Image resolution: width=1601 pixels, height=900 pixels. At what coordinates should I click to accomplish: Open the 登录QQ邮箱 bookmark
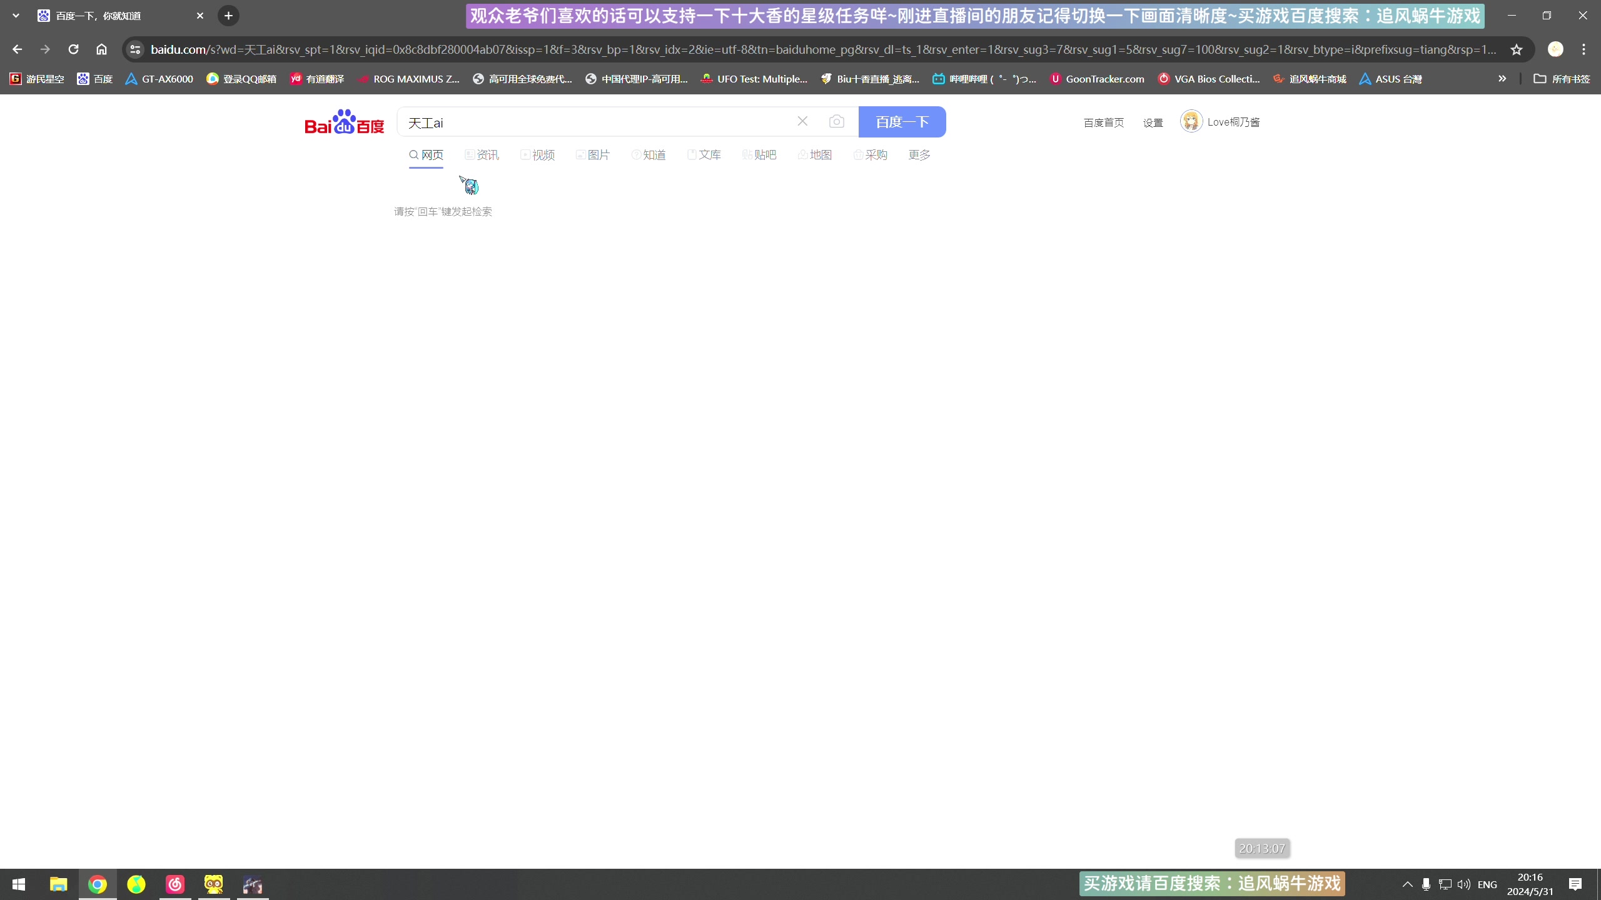coord(241,79)
